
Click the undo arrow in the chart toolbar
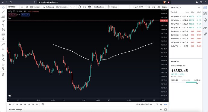click(x=71, y=7)
